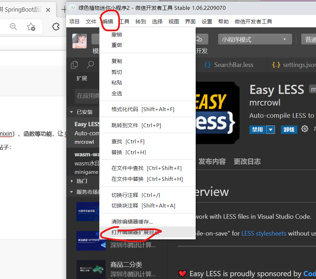Collapse the 服务市场 section
Viewport: 316px width, 279px height.
coord(83,192)
